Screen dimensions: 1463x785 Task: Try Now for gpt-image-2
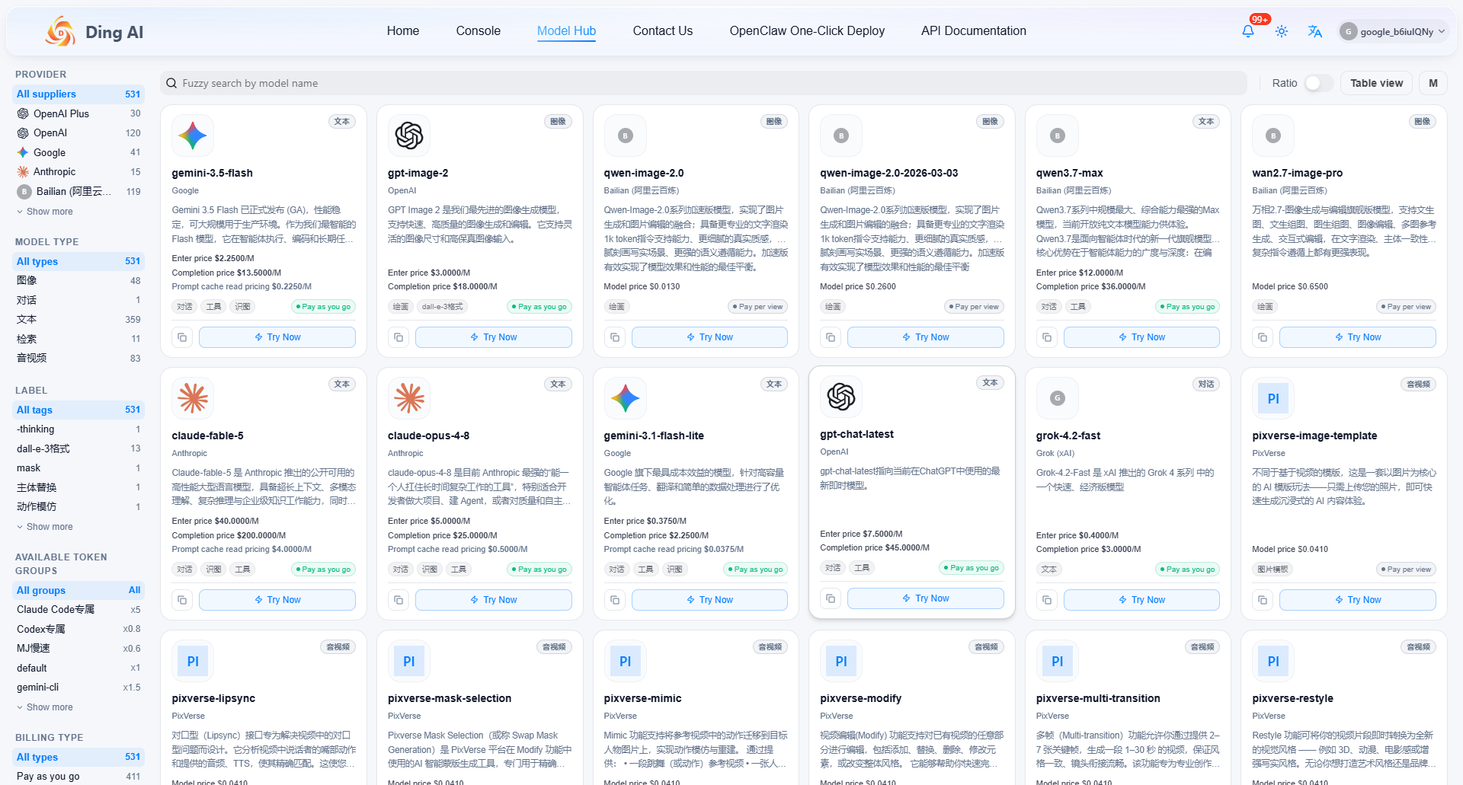tap(494, 337)
